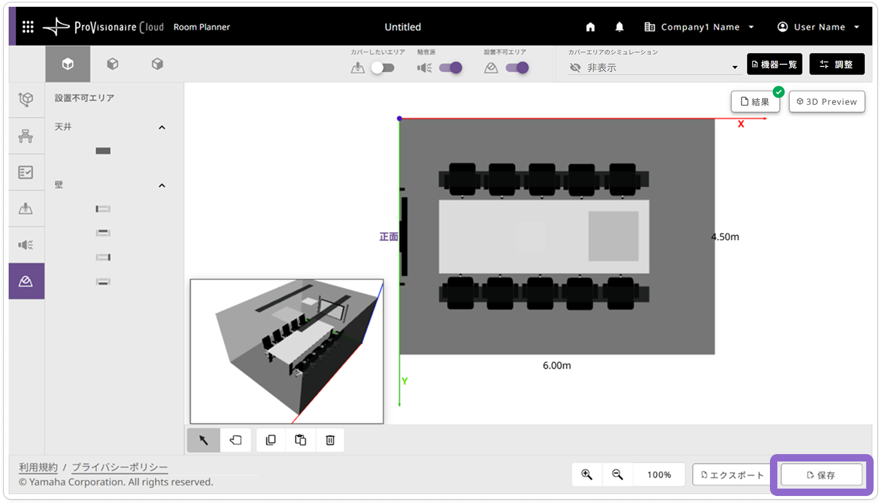Click the no-install area toolbar icon

(491, 68)
